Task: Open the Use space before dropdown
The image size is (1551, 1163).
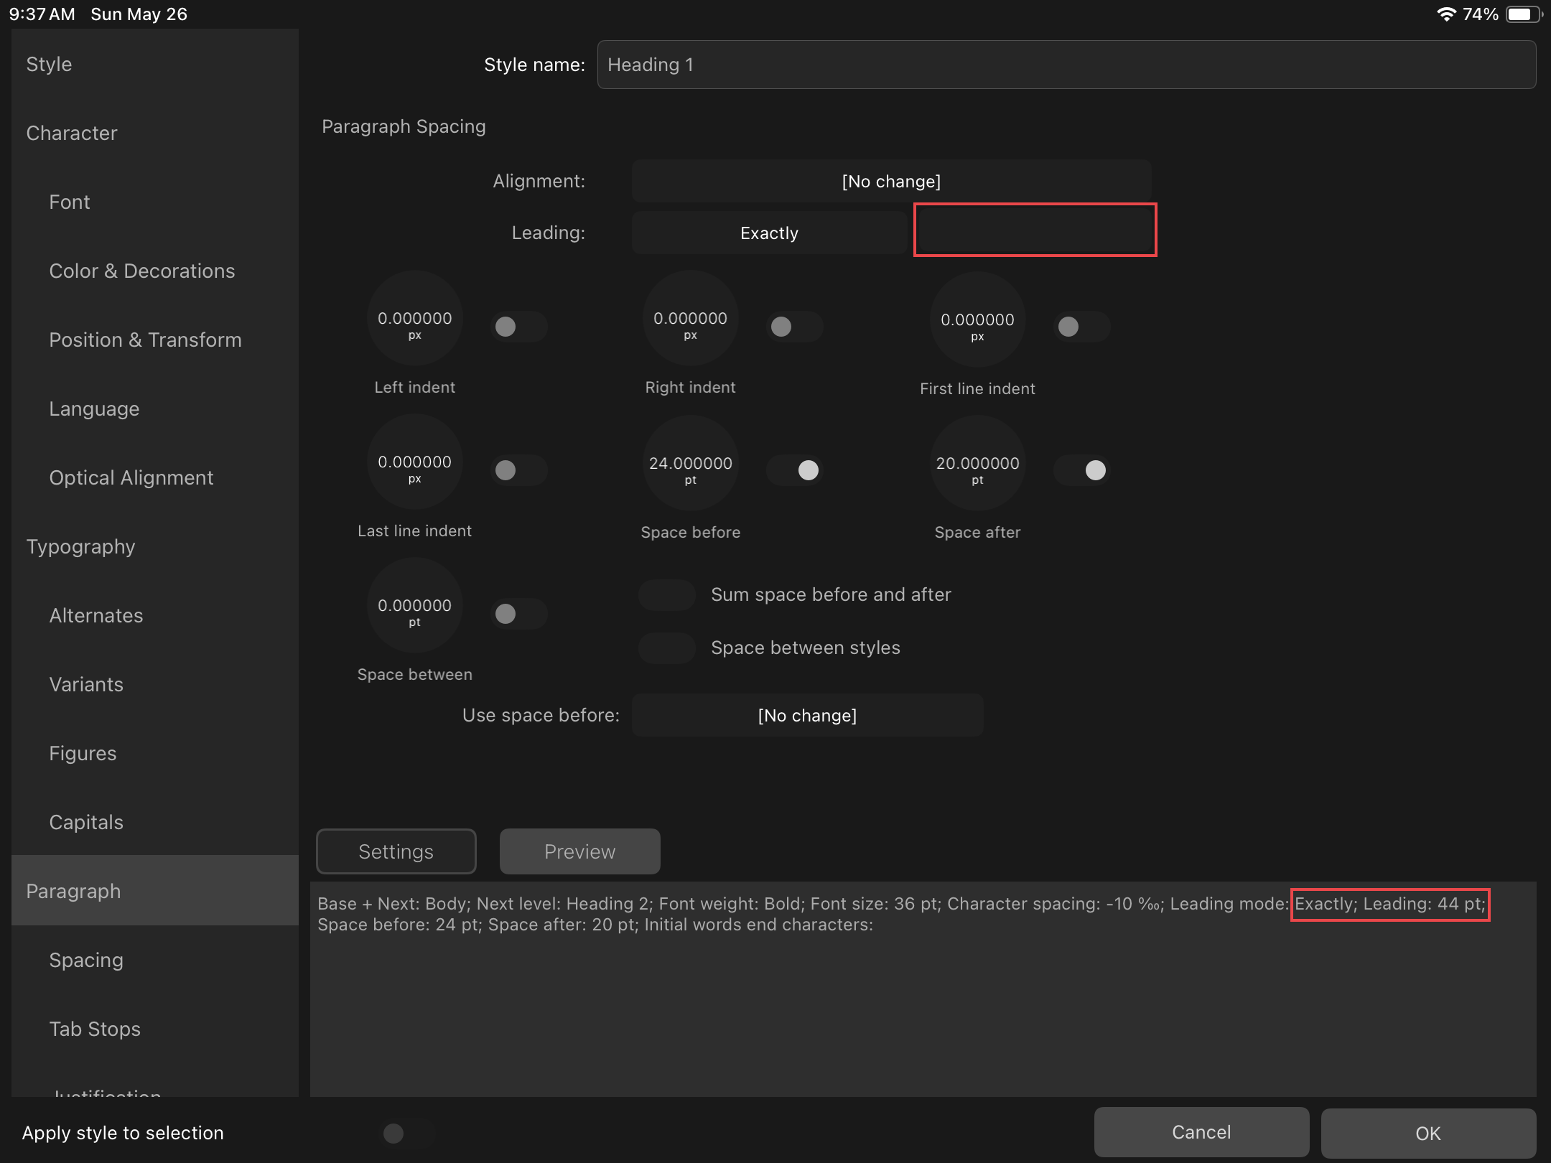Action: click(x=807, y=716)
